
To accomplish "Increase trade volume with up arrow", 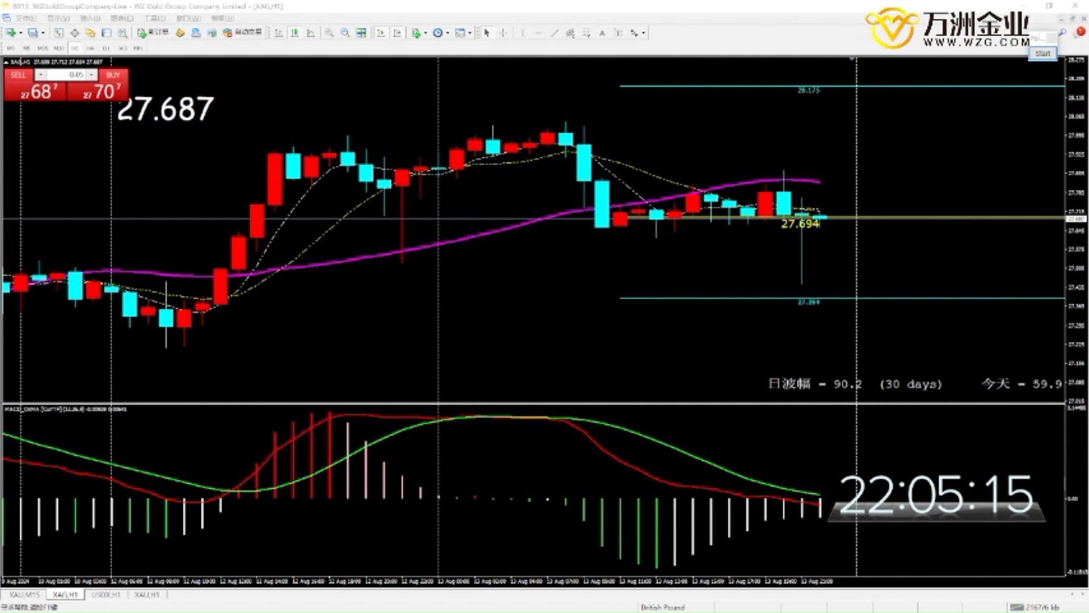I will click(x=91, y=75).
